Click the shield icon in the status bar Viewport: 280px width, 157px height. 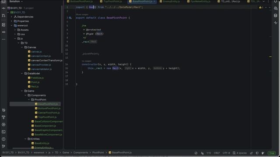[x=257, y=153]
